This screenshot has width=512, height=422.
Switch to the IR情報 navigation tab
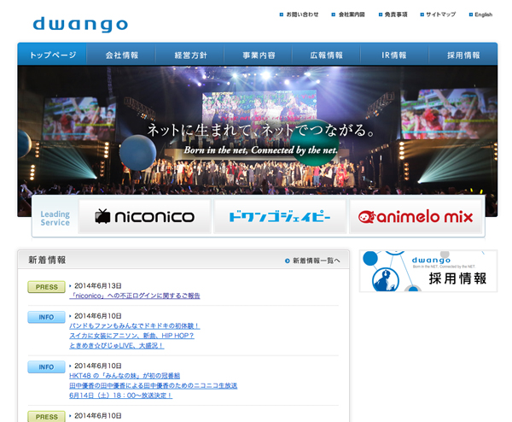[394, 55]
